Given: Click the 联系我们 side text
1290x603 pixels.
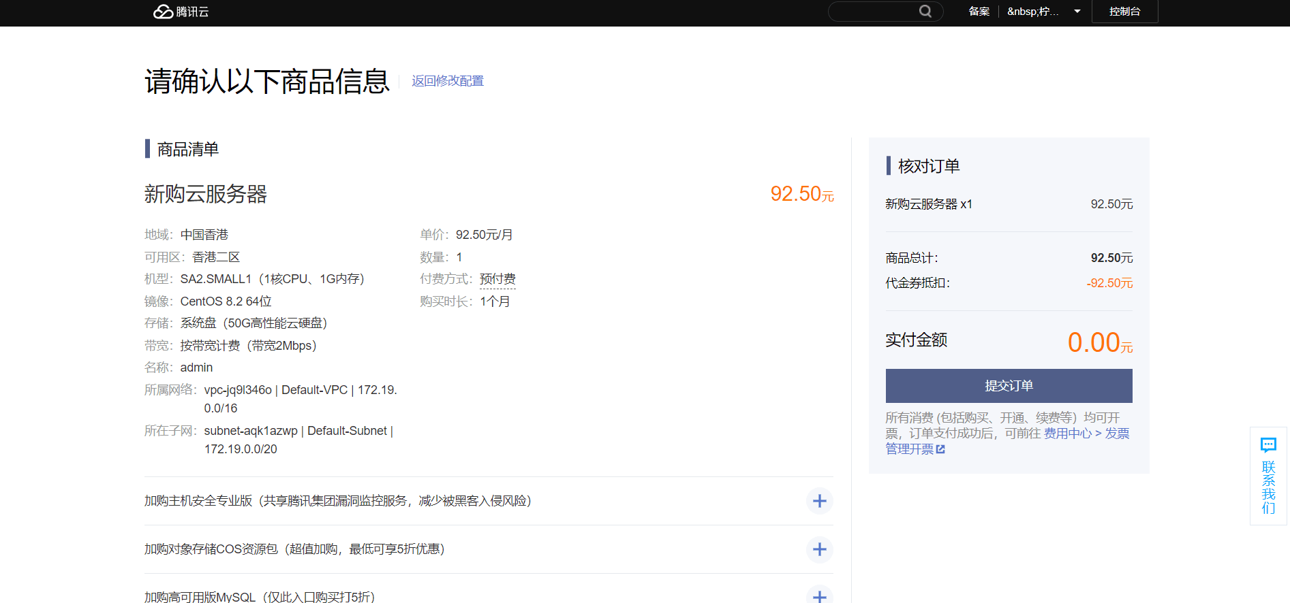Looking at the screenshot, I should click(x=1268, y=487).
